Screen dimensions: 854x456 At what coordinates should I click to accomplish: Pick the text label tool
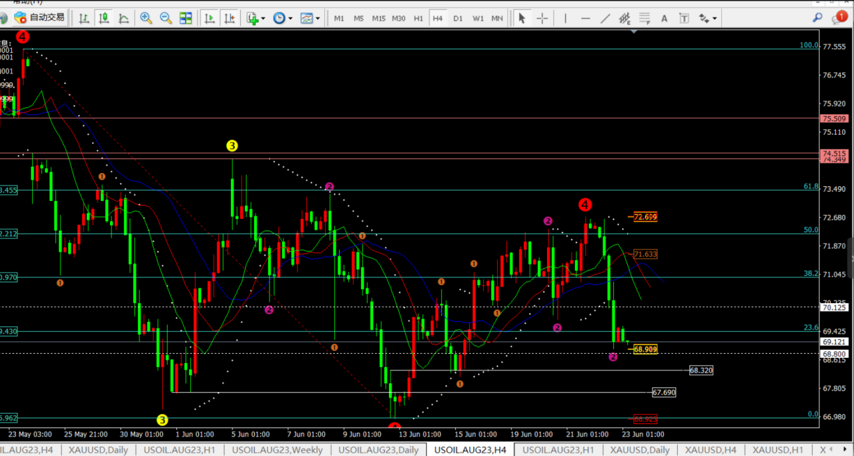684,18
